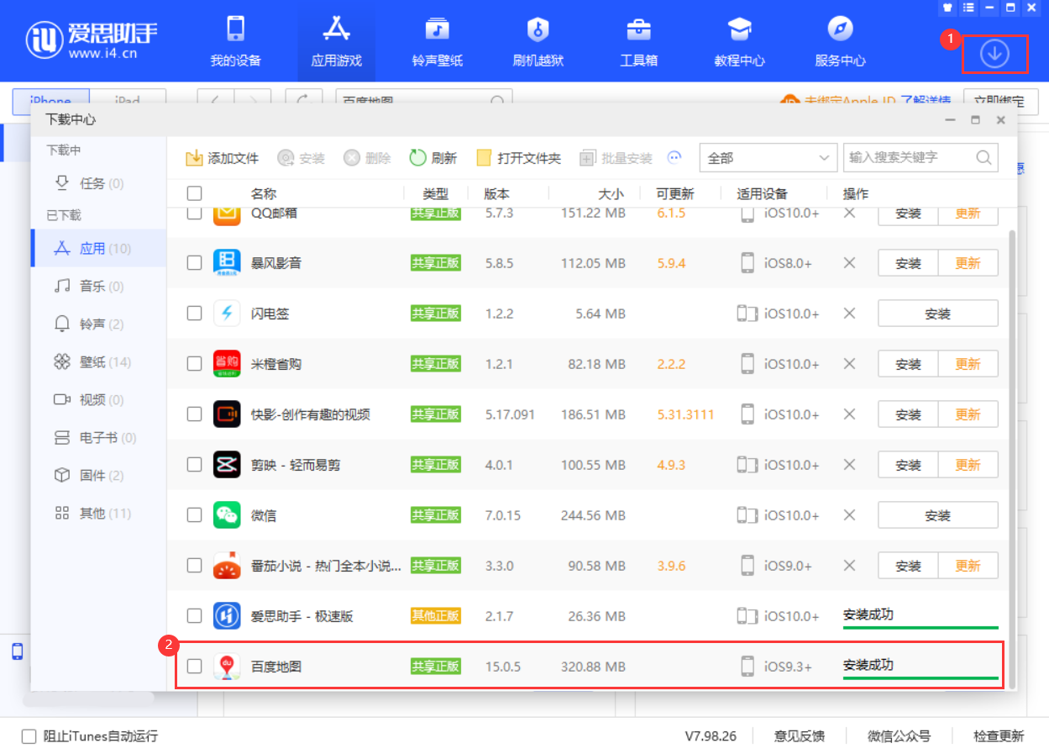Viewport: 1049px width, 754px height.
Task: Click the 暴风影音 app icon
Action: (227, 263)
